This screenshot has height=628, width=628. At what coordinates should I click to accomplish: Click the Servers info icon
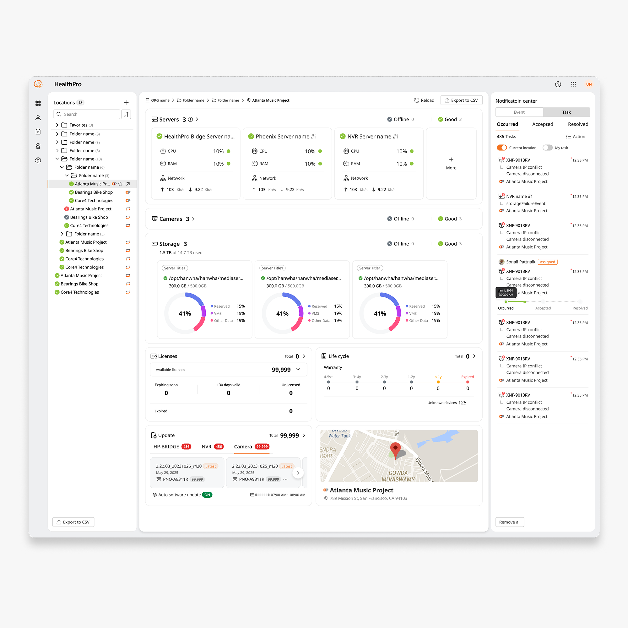191,119
